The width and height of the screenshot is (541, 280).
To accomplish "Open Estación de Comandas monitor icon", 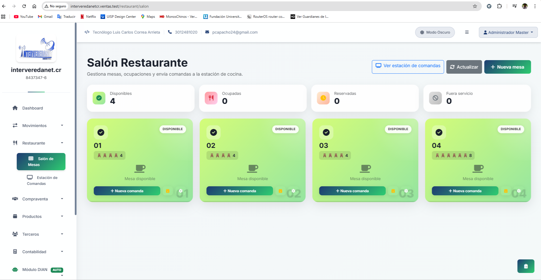I will coord(30,178).
